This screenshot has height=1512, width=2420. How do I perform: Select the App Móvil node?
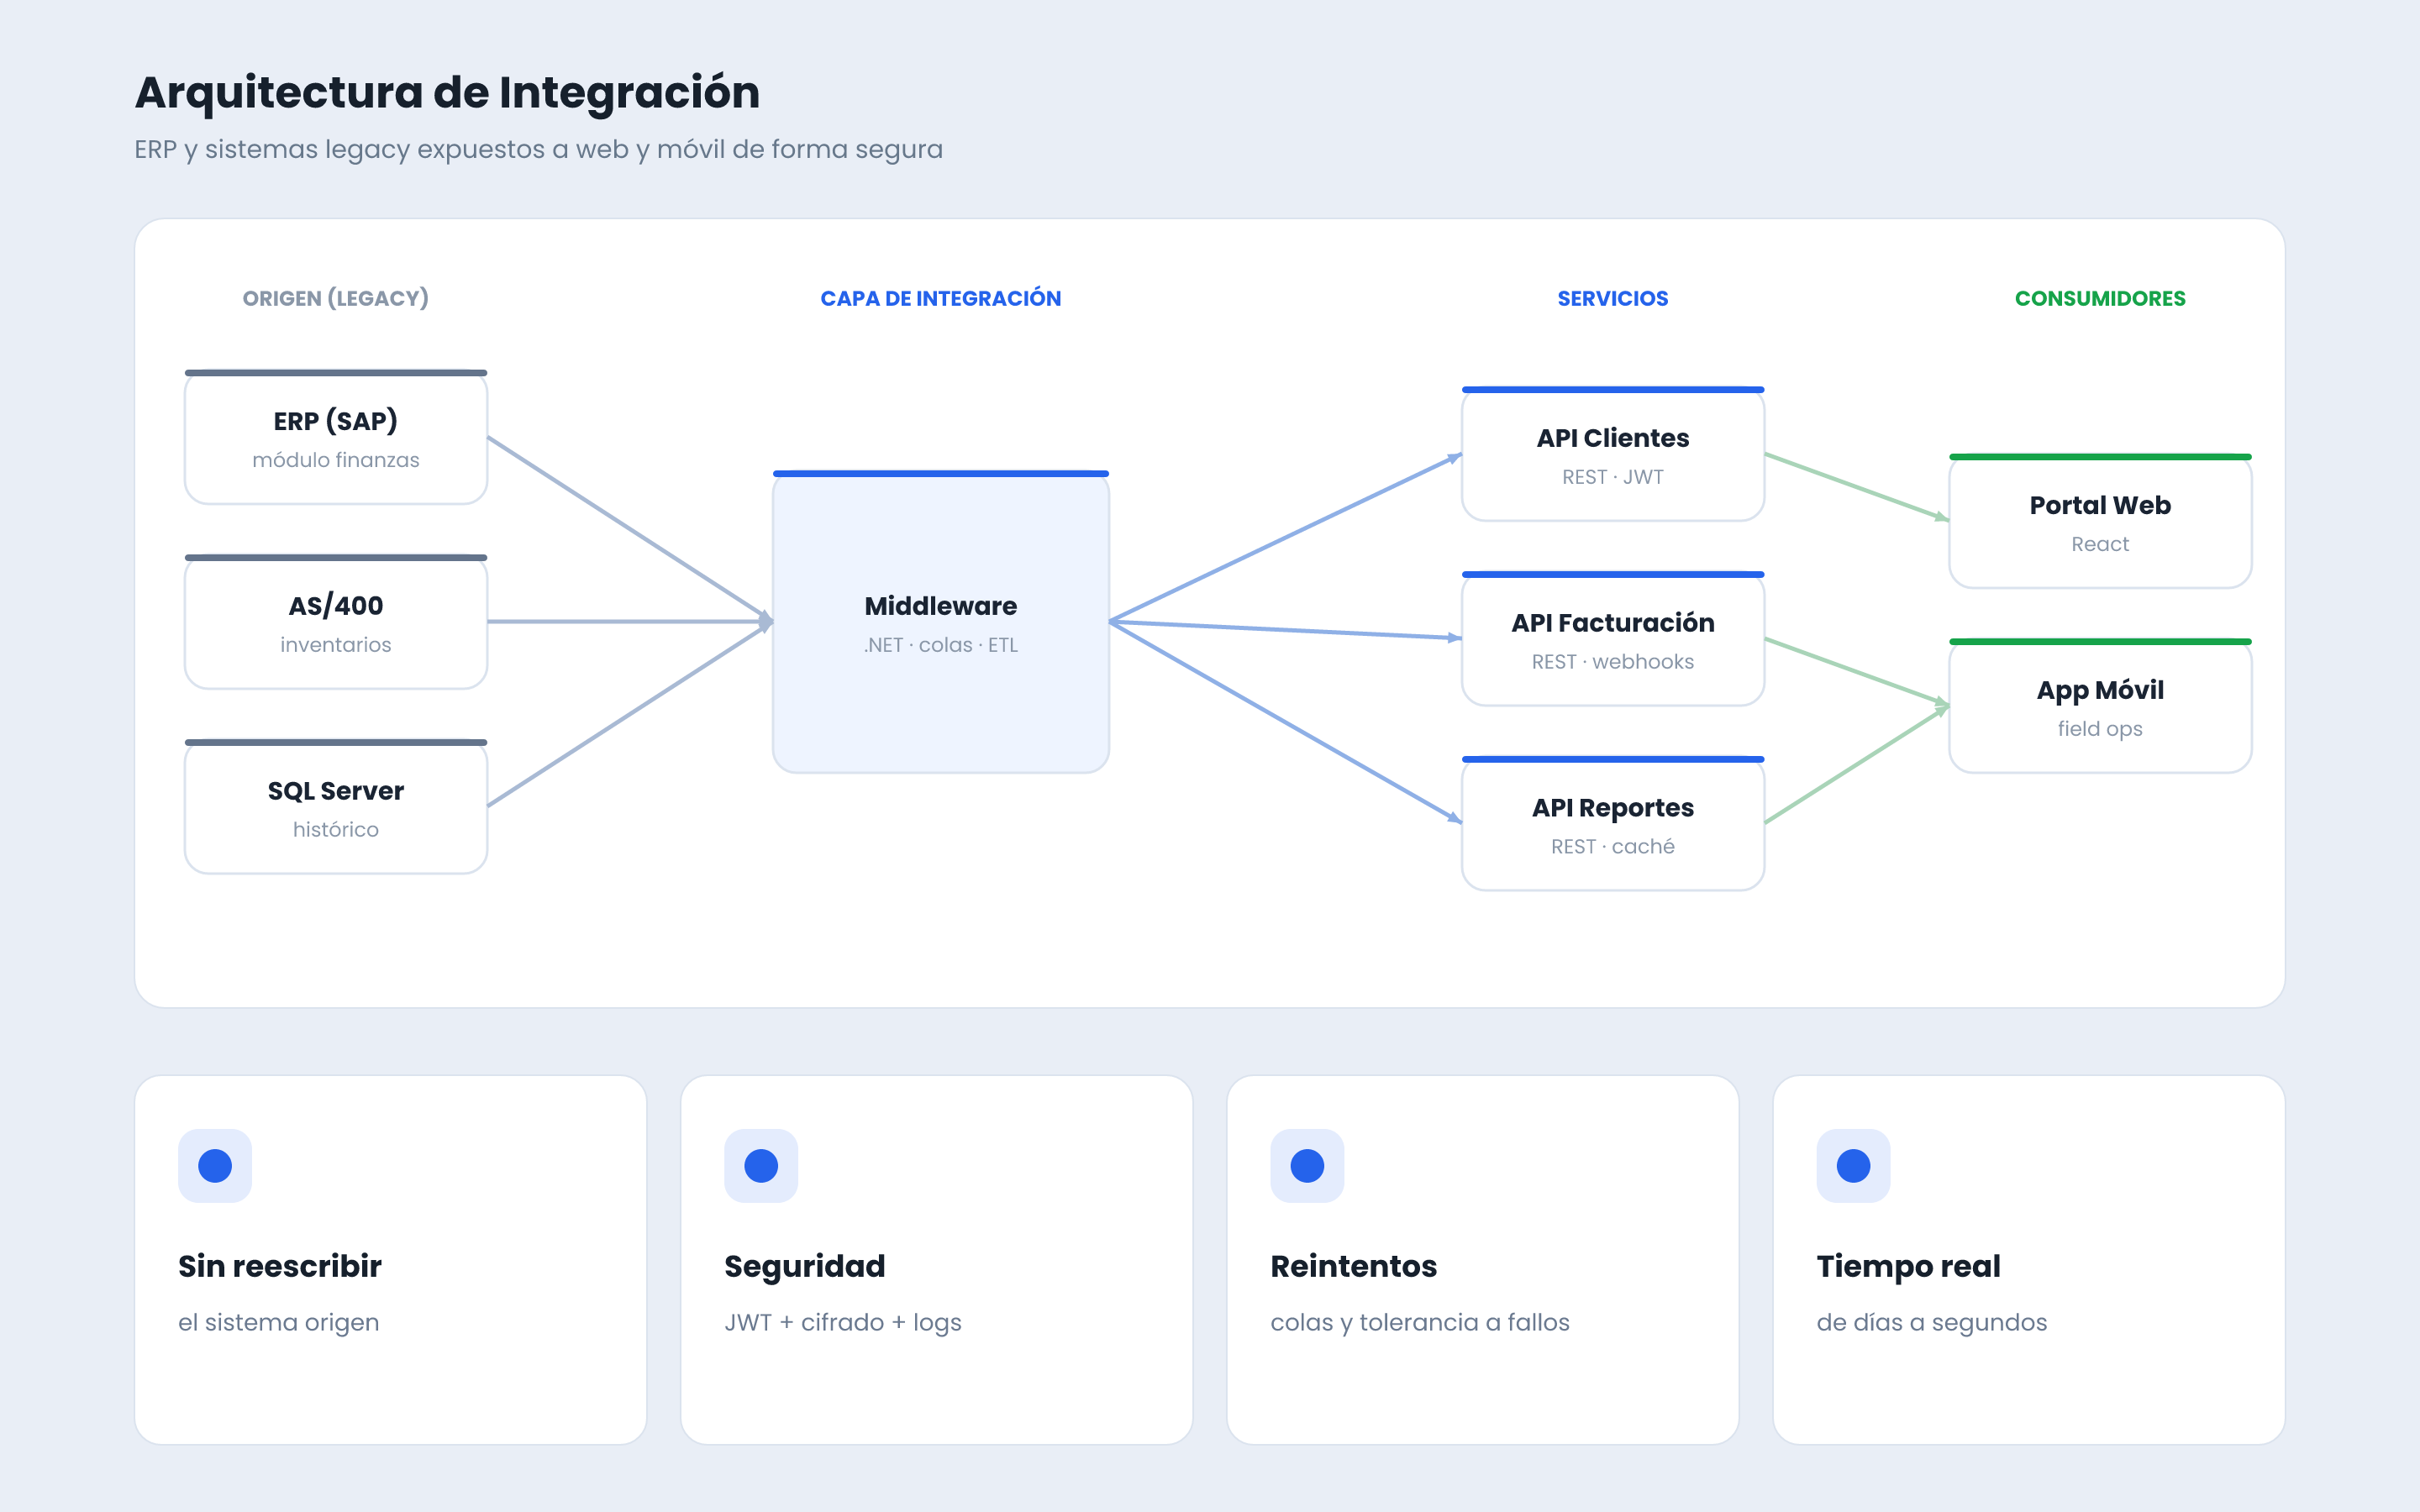[2100, 706]
